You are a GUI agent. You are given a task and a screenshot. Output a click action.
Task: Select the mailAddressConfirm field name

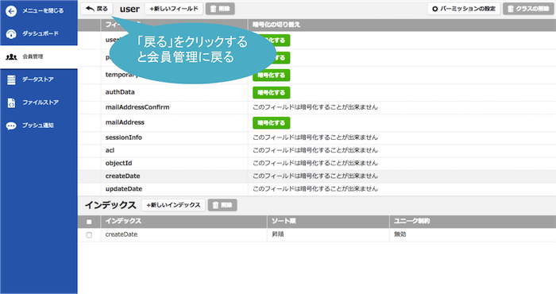pyautogui.click(x=137, y=107)
